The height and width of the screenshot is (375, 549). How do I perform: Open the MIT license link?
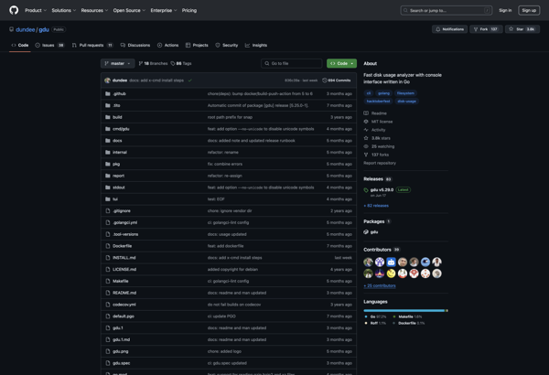[378, 122]
